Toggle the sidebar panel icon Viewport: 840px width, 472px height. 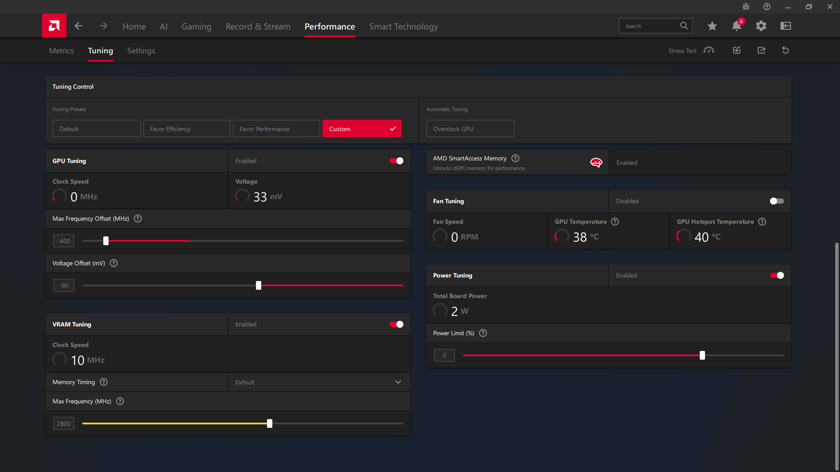pyautogui.click(x=786, y=26)
